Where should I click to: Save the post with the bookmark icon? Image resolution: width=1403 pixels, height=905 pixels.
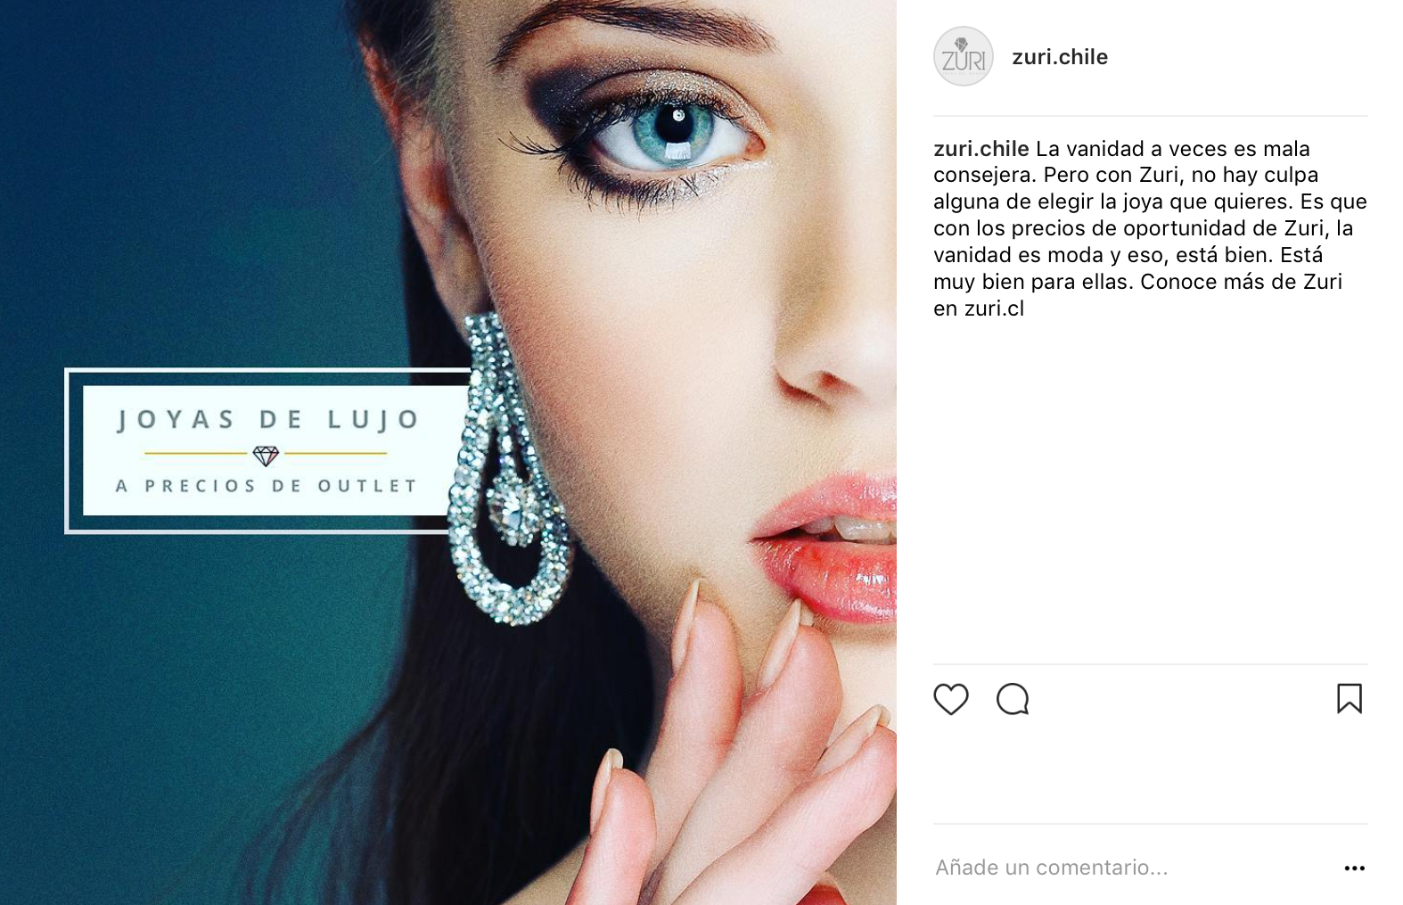click(x=1349, y=699)
